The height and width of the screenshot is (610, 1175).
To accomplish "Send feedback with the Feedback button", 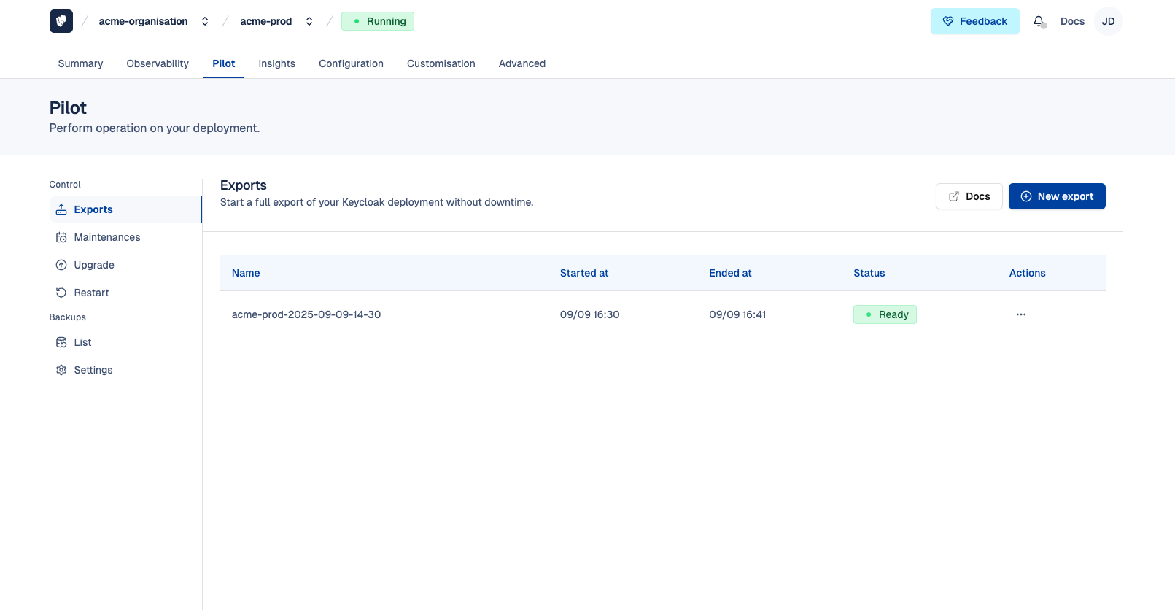I will click(x=974, y=21).
